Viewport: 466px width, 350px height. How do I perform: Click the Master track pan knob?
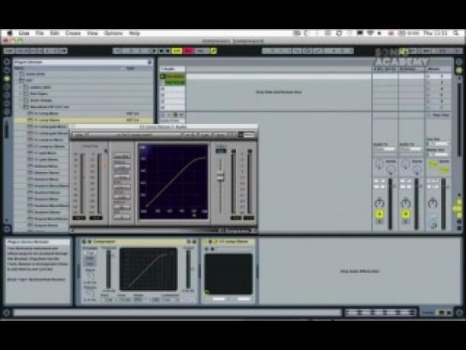click(433, 203)
